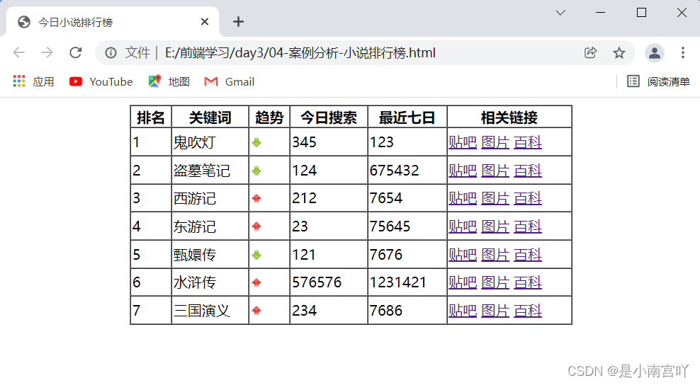The height and width of the screenshot is (385, 700).
Task: Open 图片 link for 水浒传
Action: (495, 282)
